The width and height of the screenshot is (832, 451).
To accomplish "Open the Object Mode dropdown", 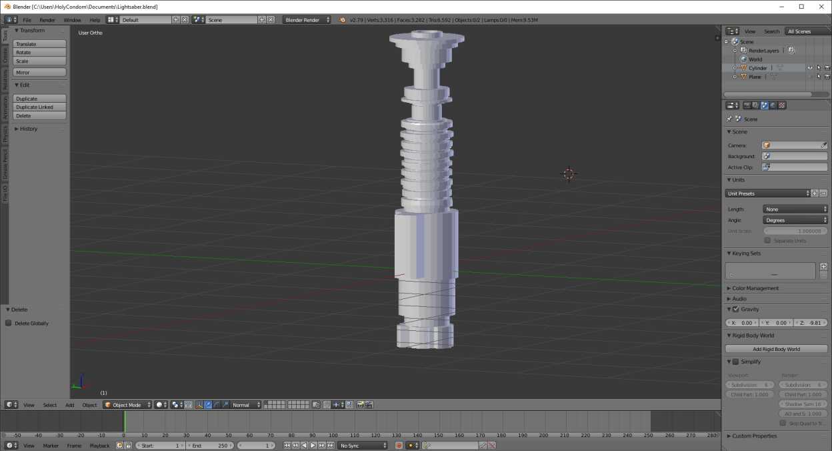I will click(x=127, y=405).
